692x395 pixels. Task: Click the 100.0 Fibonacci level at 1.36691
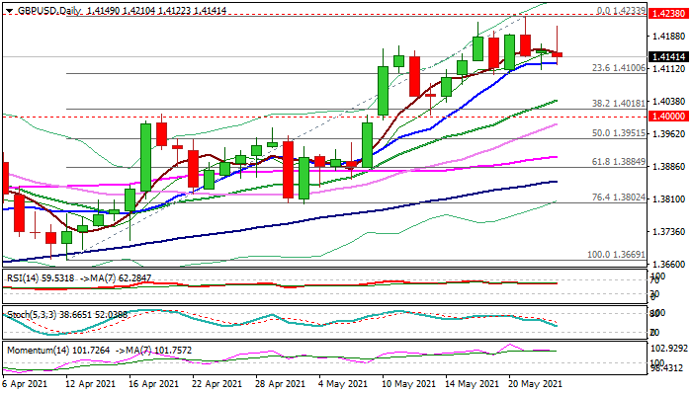619,254
